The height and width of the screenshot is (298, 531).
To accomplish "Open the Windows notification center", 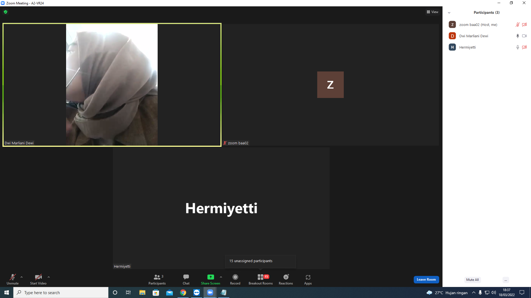I will 522,292.
